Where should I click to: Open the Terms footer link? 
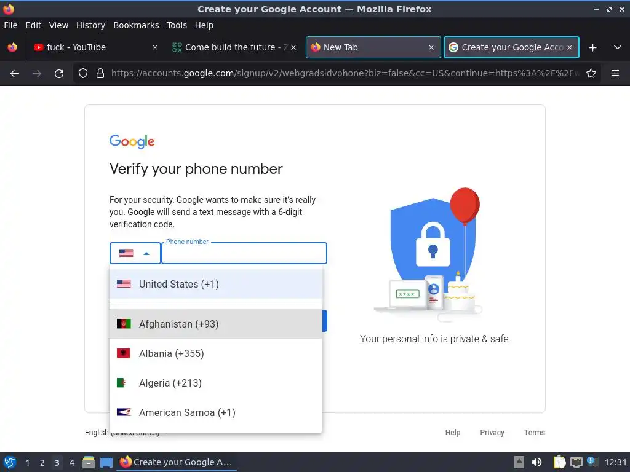click(535, 432)
